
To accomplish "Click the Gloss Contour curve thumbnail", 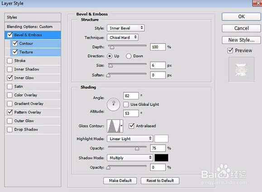I will [x=114, y=126].
